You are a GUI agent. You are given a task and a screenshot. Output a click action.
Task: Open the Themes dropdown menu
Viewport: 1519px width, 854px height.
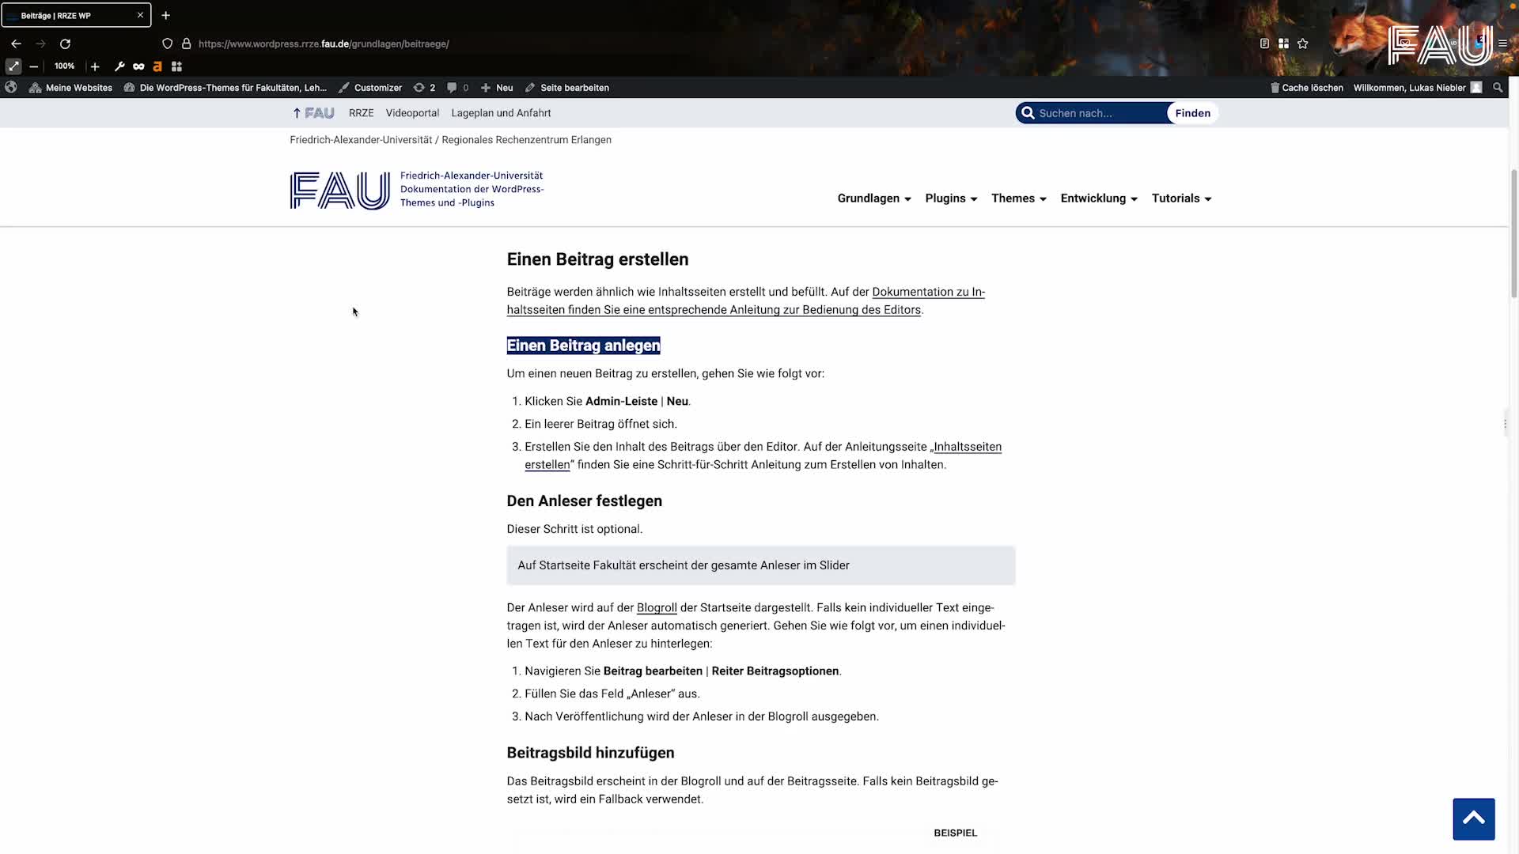pos(1017,198)
